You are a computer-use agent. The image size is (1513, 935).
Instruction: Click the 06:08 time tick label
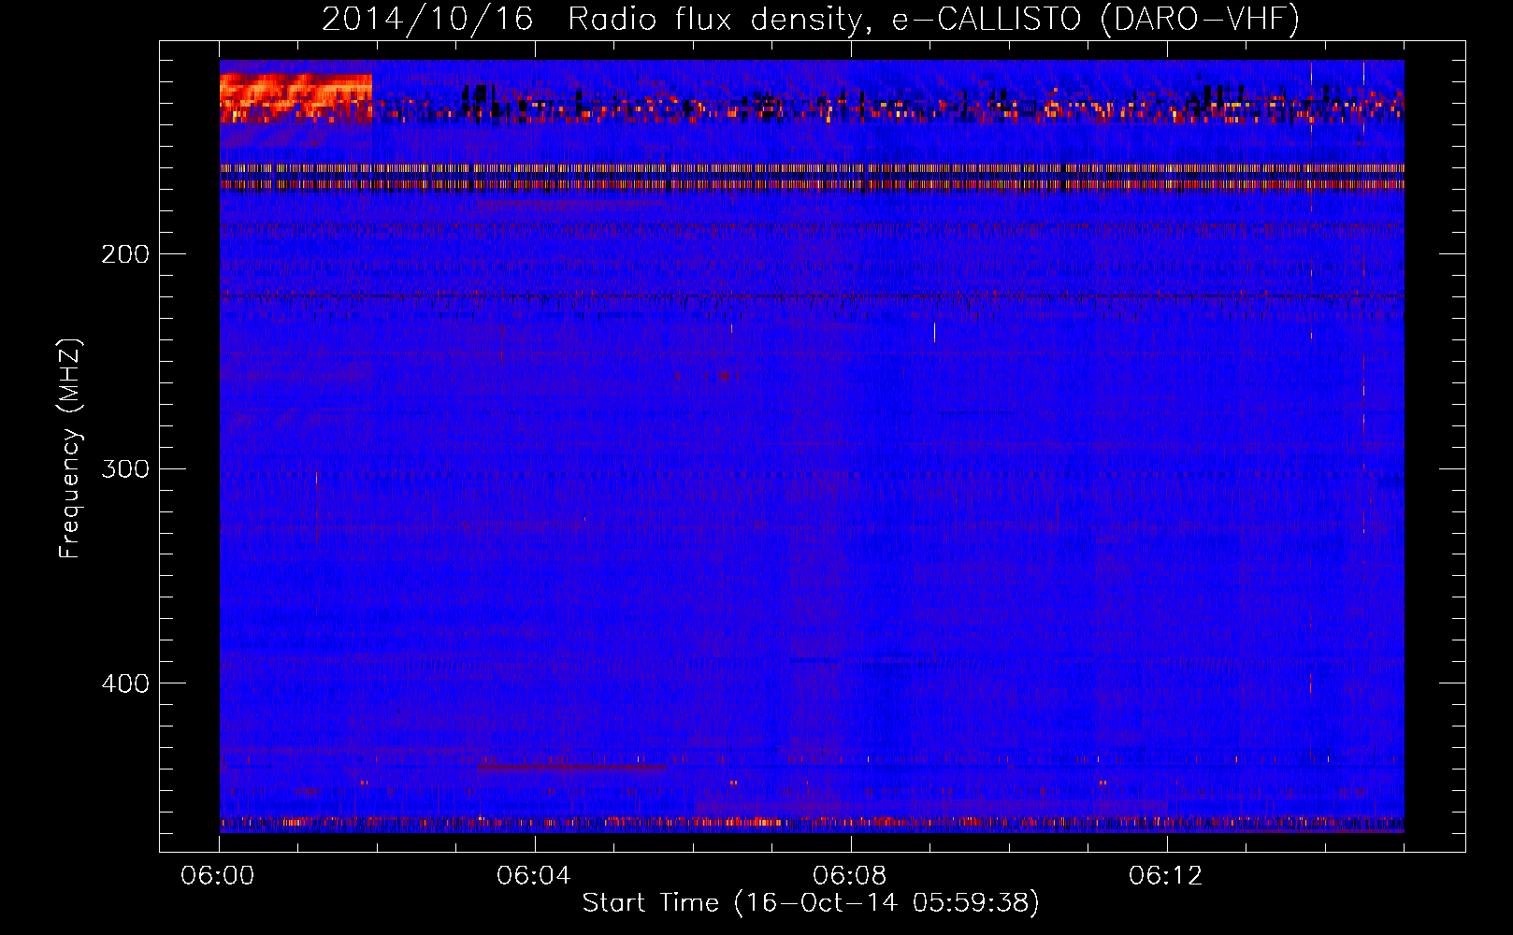(x=850, y=876)
